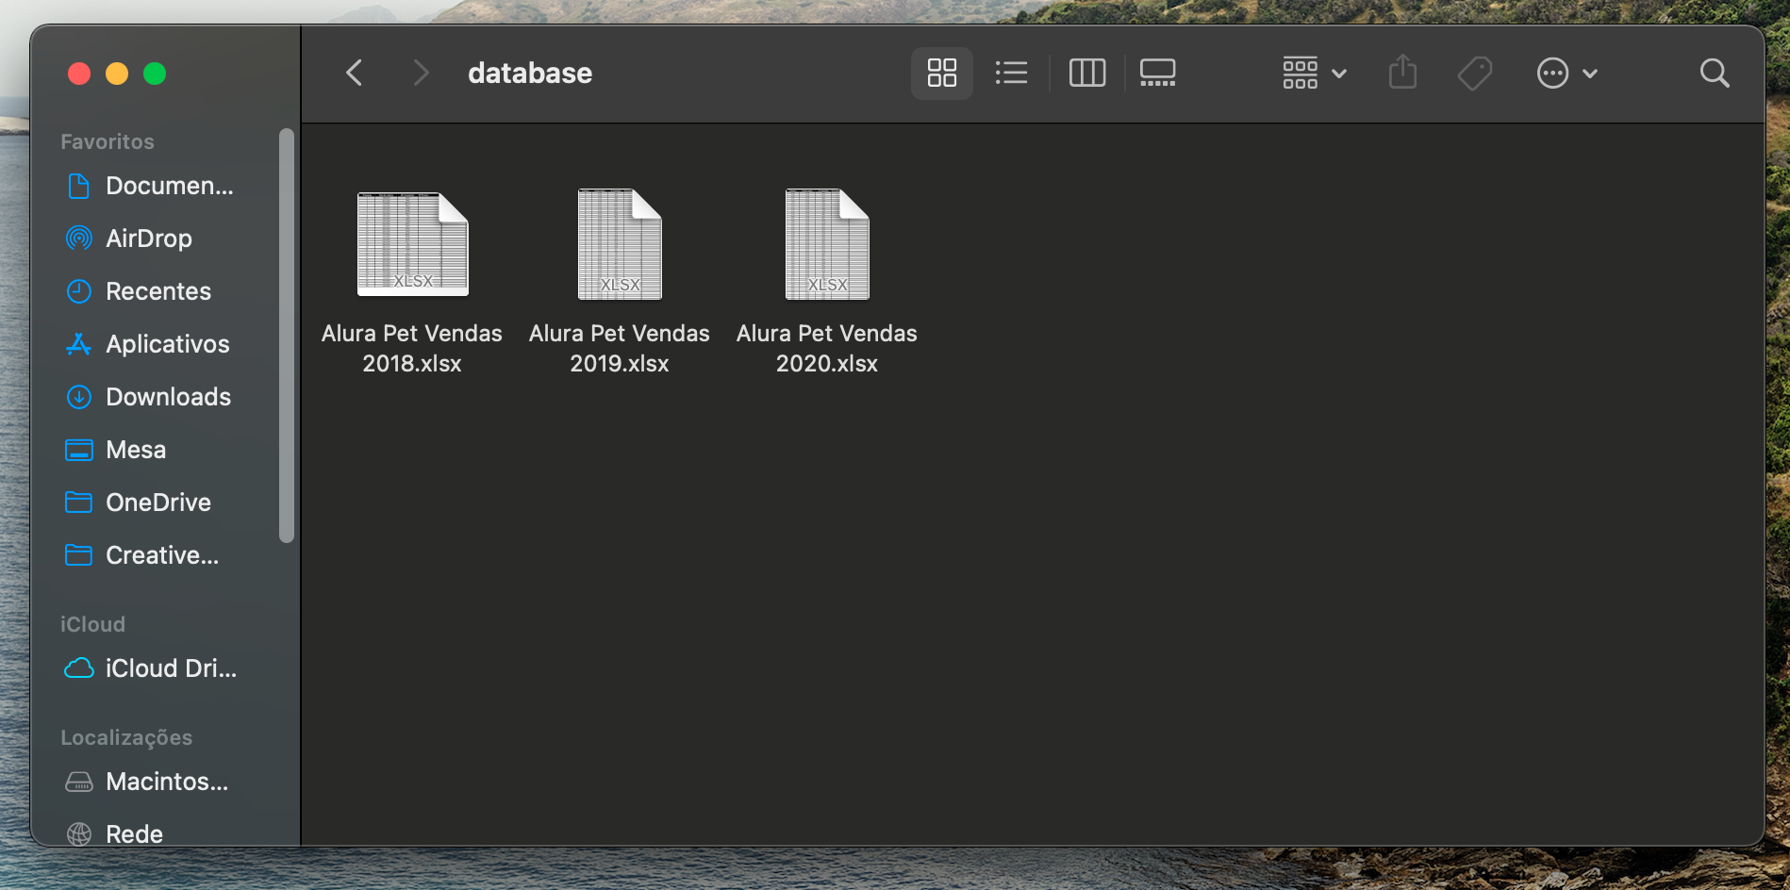The width and height of the screenshot is (1790, 890).
Task: Switch to gallery view
Action: (x=1157, y=73)
